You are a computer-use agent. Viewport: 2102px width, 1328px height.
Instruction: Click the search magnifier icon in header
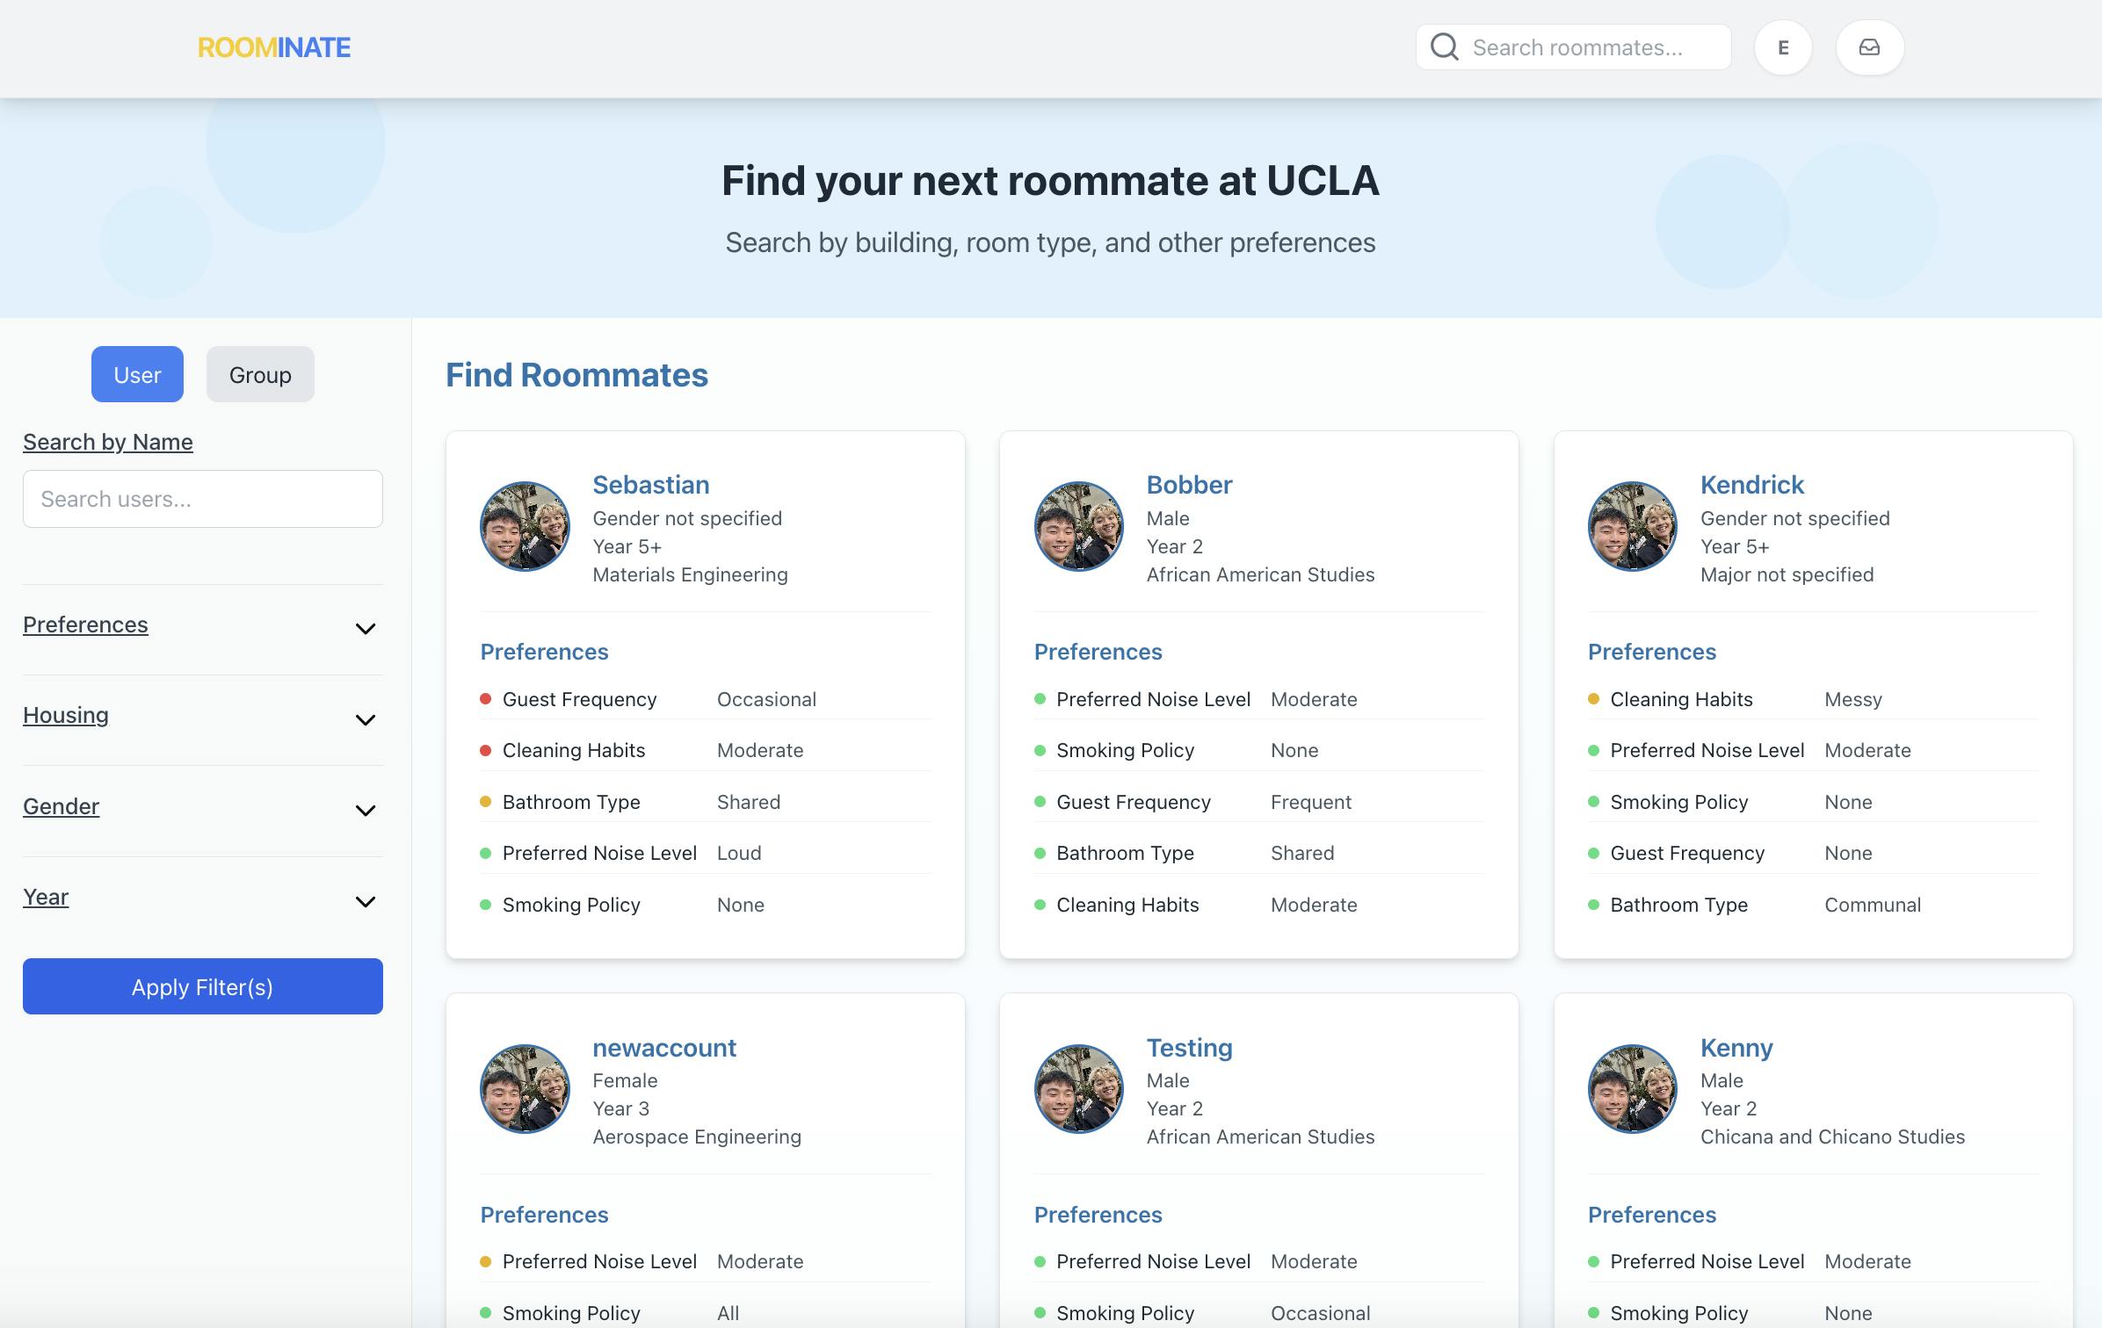coord(1444,47)
